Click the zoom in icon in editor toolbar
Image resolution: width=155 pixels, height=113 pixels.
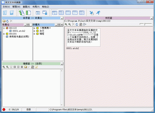4,67
